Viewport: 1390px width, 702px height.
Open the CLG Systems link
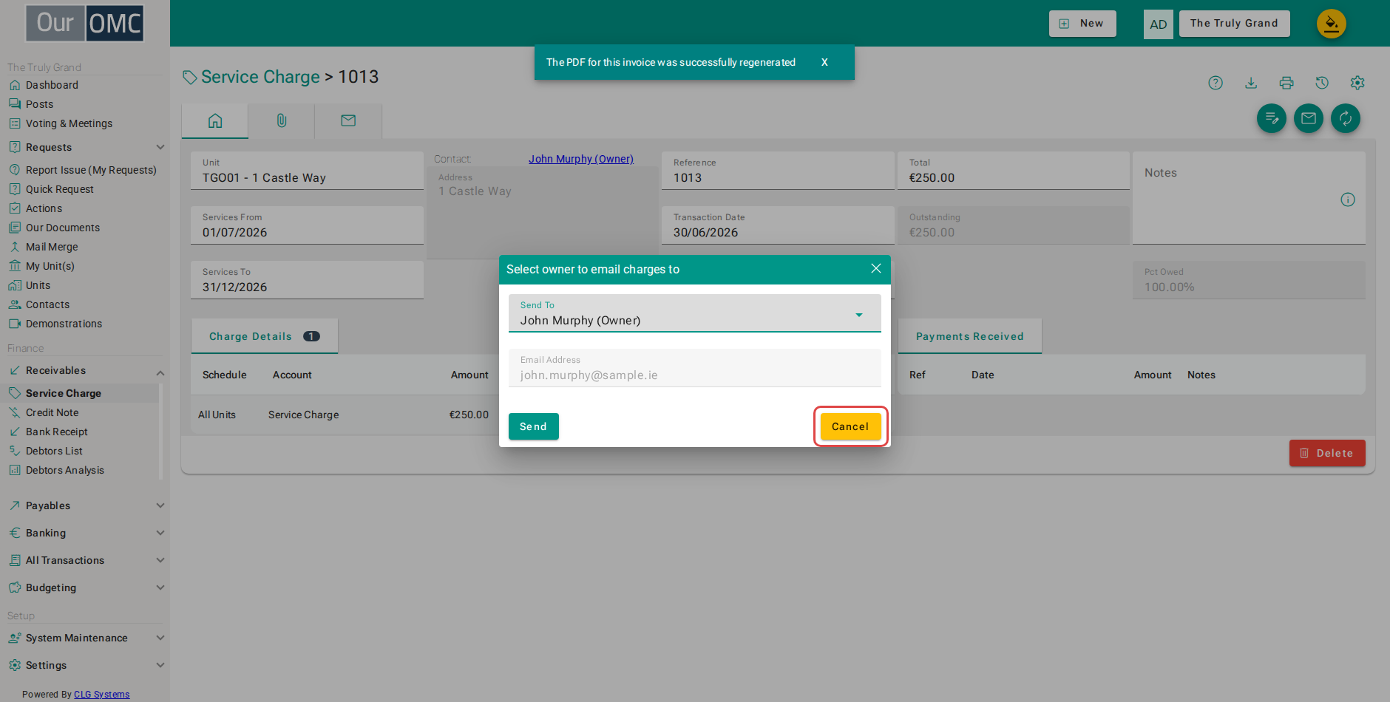101,695
